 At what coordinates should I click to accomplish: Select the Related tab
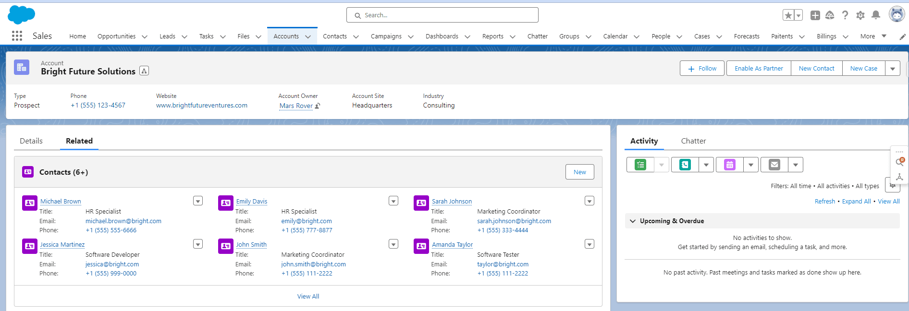tap(79, 141)
